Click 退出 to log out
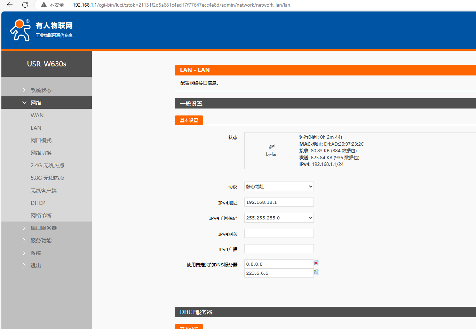 (x=35, y=265)
